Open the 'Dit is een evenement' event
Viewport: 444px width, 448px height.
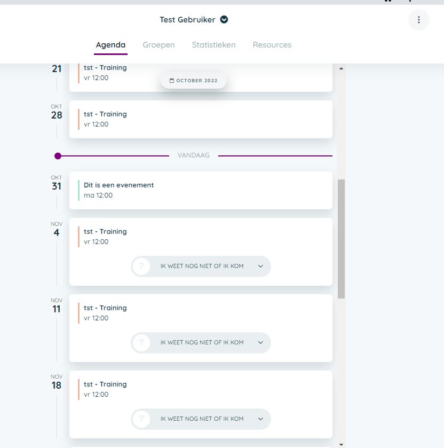pyautogui.click(x=201, y=190)
